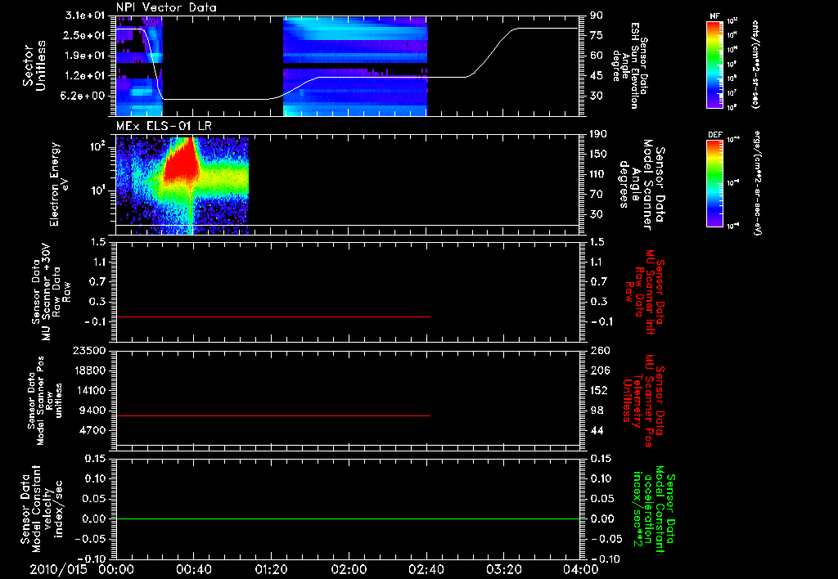Click the 'MEx ELS-01 LR' panel title
The image size is (838, 579).
point(164,126)
